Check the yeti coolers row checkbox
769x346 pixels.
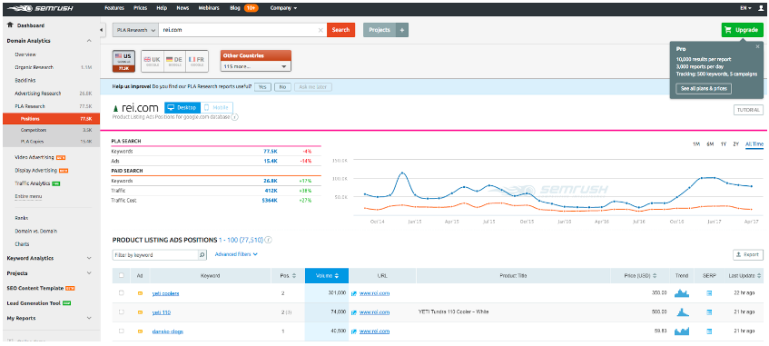point(121,293)
